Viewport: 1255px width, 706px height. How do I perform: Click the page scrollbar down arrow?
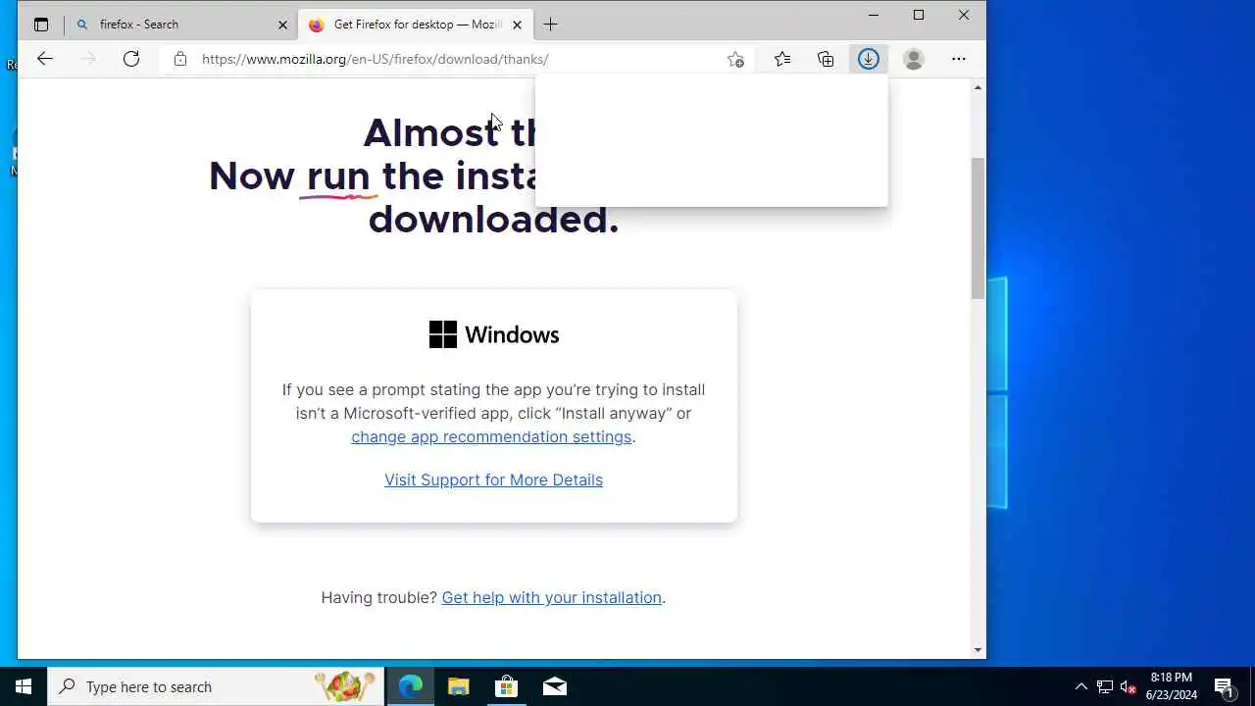tap(978, 649)
